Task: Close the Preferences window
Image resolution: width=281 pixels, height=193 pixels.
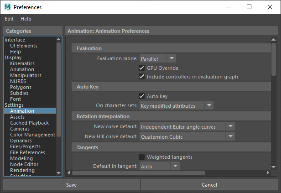Action: (270, 7)
